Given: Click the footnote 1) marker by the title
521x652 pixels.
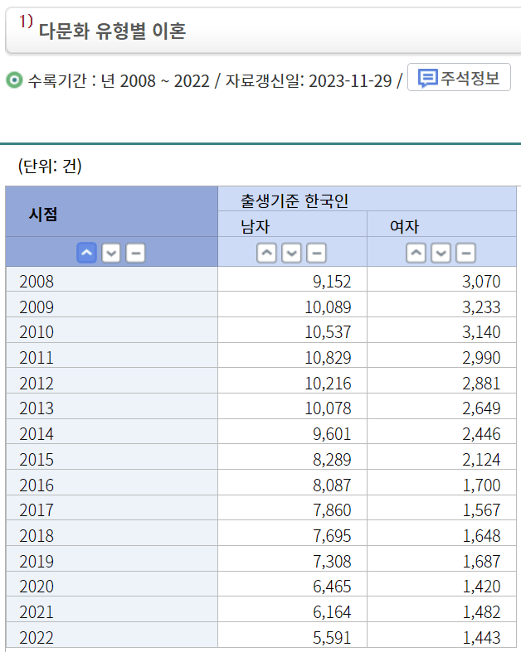Looking at the screenshot, I should point(25,24).
